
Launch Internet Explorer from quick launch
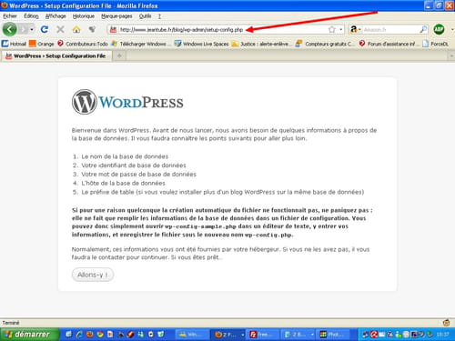(x=79, y=335)
